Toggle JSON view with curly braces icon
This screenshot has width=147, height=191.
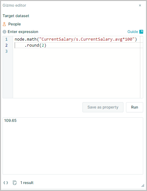point(6,183)
